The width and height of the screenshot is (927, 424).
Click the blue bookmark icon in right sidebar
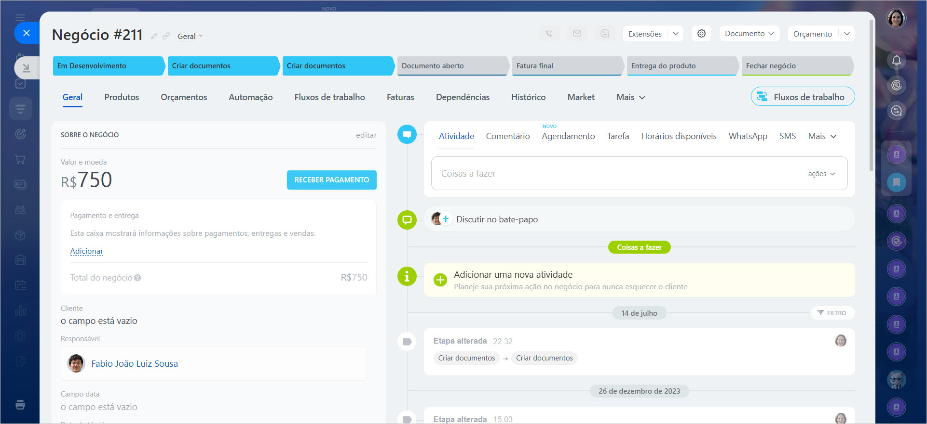(x=896, y=182)
